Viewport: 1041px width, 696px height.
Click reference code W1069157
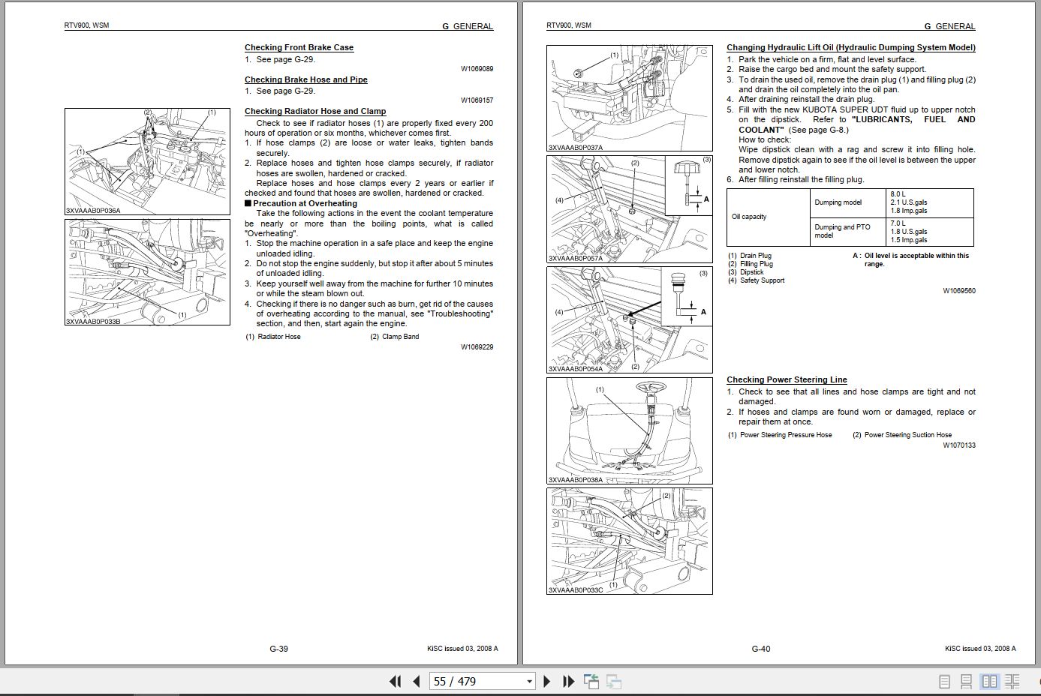477,100
